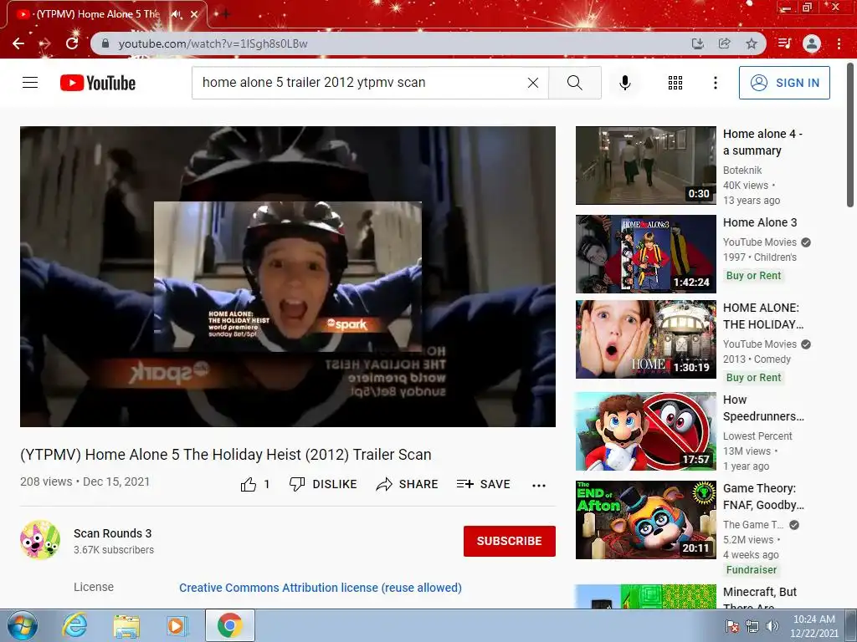Bookmark this page with the star icon
Viewport: 857px width, 642px height.
752,43
